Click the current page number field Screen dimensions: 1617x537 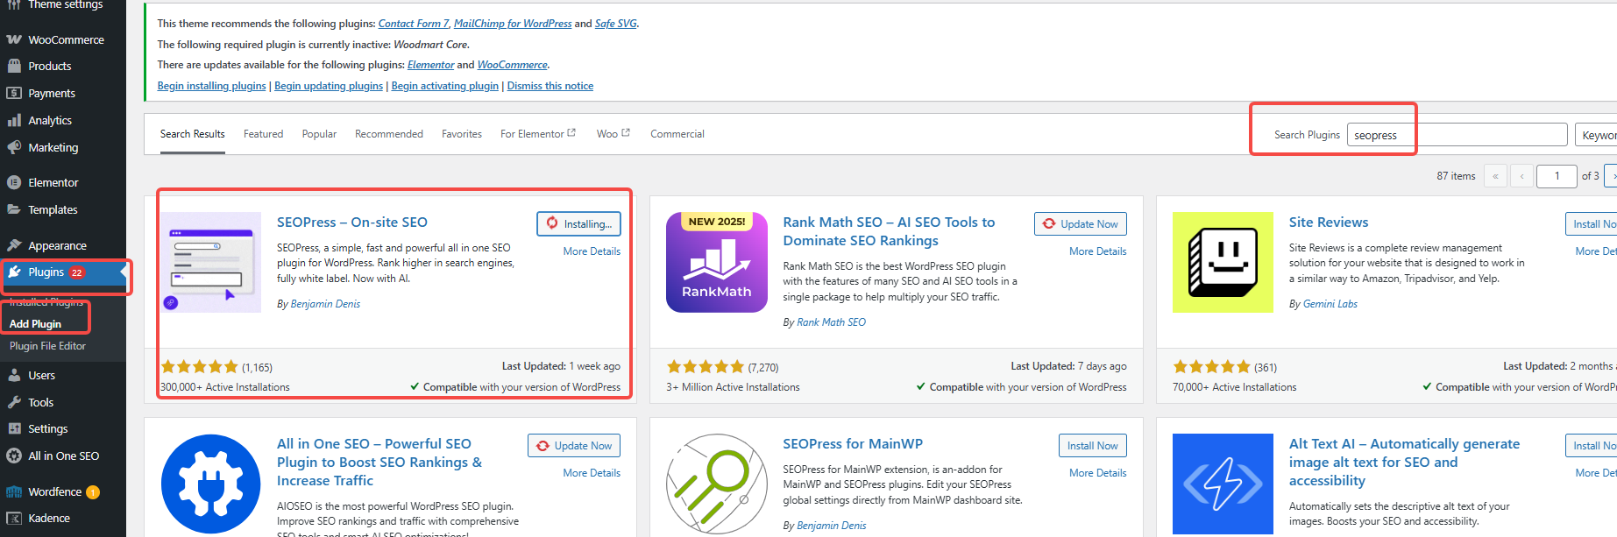tap(1556, 176)
